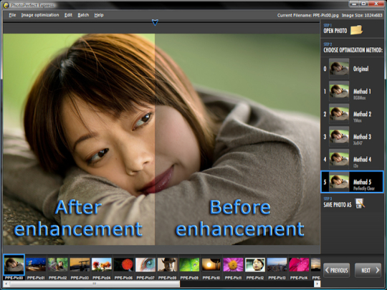Click the thumbnail strip right scroll arrow
Screen dimensions: 387x290
point(317,284)
